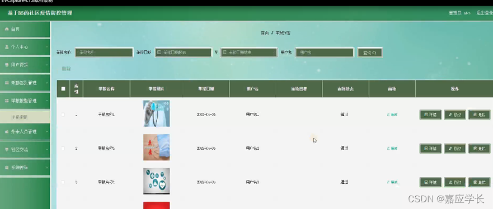Click calendar icon in 举报日期 end field
This screenshot has height=209, width=493.
click(x=224, y=53)
